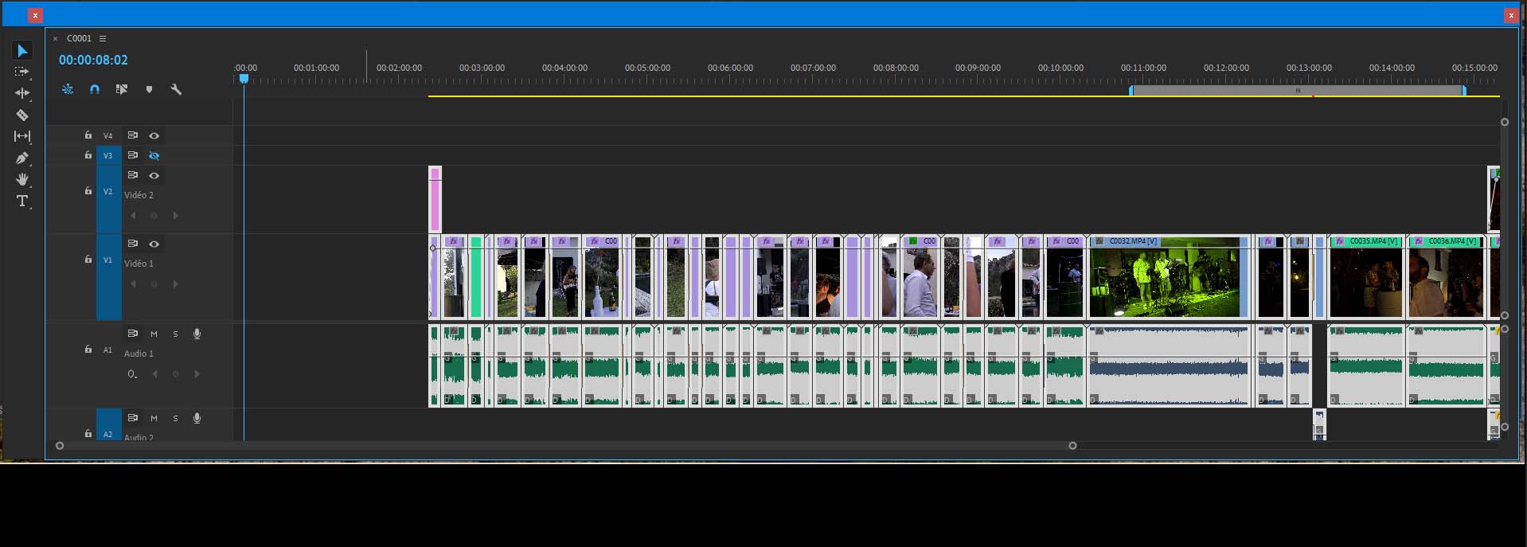Select the C0032.MP4 clip on V1
Screen dimensions: 1527x547
click(1166, 279)
